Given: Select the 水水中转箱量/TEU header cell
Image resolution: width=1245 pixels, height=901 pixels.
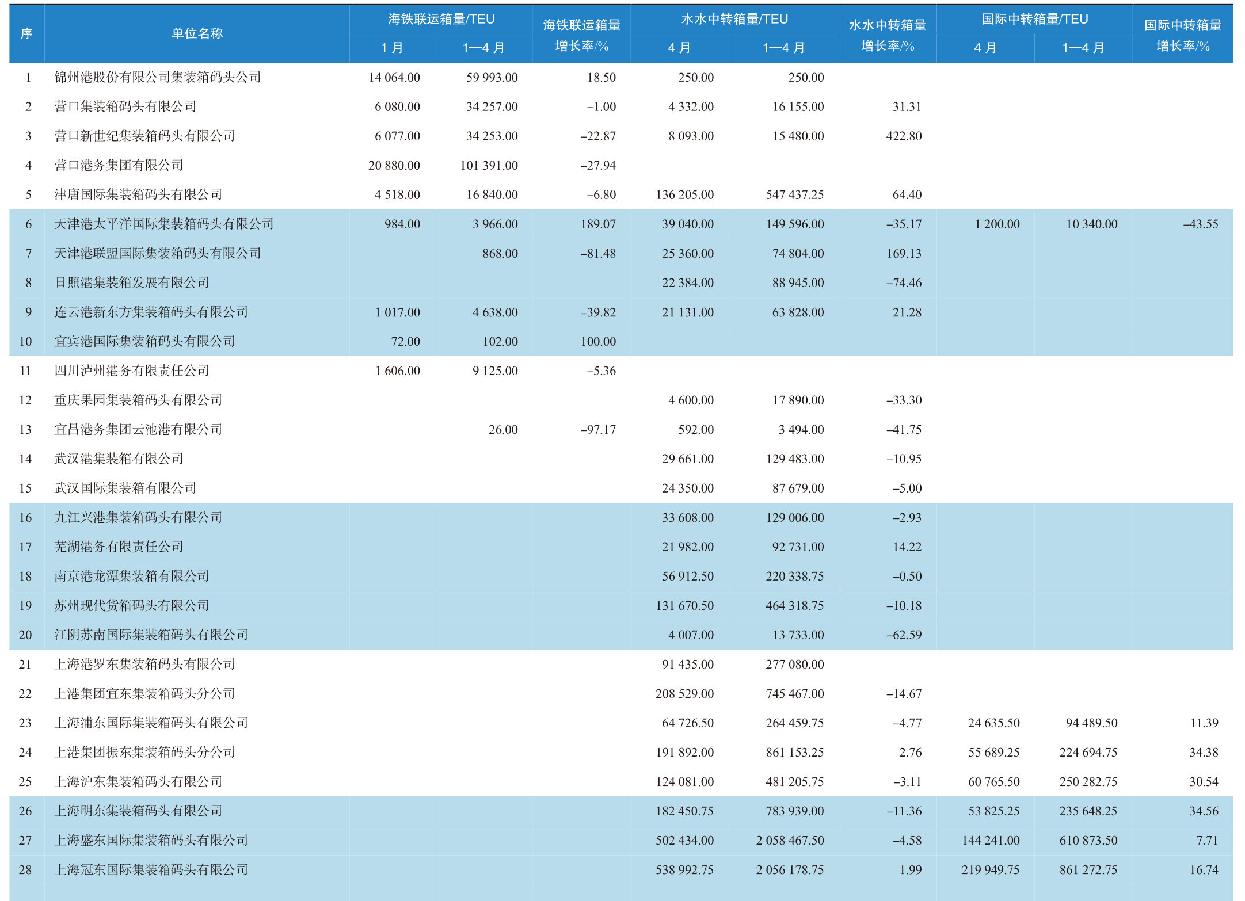Looking at the screenshot, I should point(734,19).
